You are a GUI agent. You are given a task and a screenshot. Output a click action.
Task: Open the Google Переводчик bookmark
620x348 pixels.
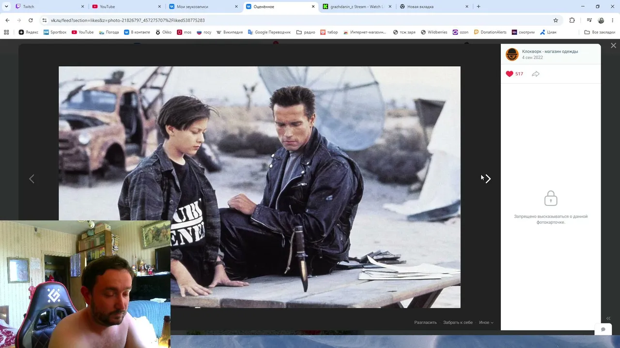click(x=269, y=32)
